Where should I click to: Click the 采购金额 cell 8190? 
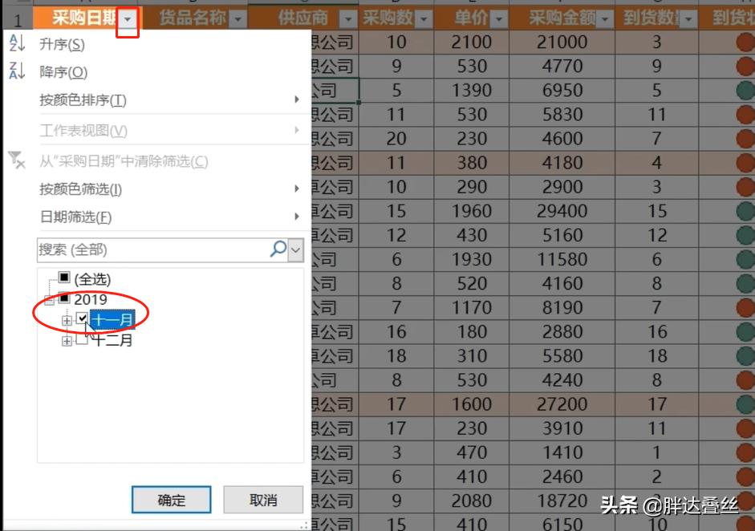(x=562, y=308)
